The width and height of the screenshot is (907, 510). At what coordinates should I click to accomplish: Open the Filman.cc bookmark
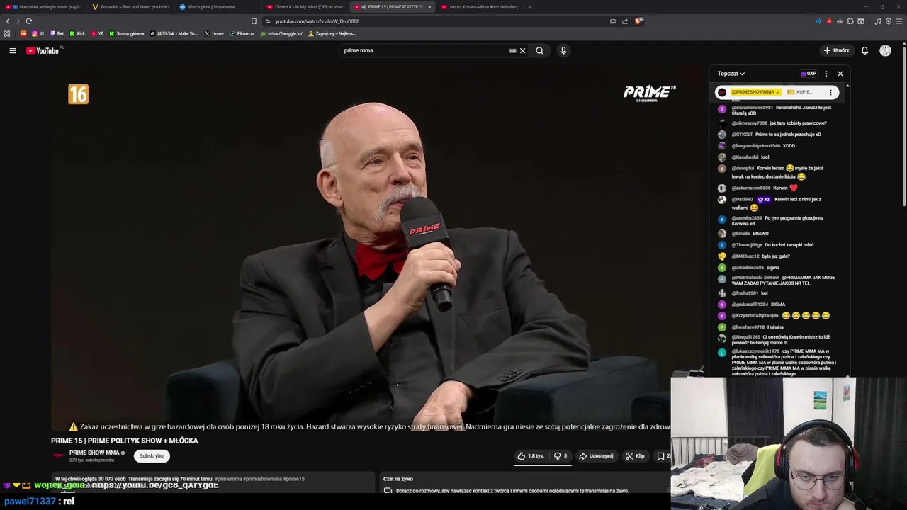click(242, 33)
